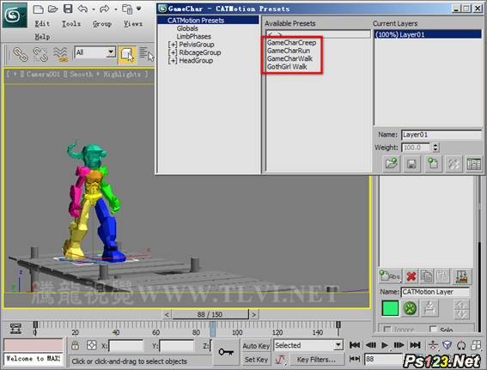Expand the HeadGroup tree node
Image resolution: width=487 pixels, height=370 pixels.
pos(173,61)
